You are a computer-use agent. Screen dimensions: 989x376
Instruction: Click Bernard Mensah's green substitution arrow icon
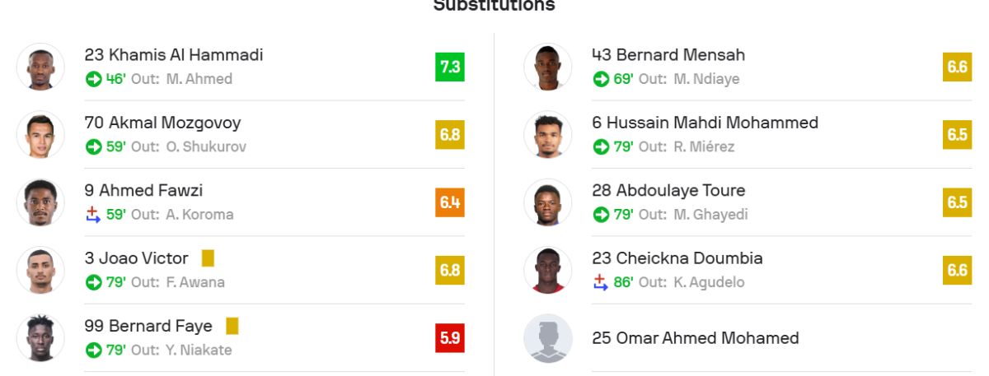[x=600, y=79]
